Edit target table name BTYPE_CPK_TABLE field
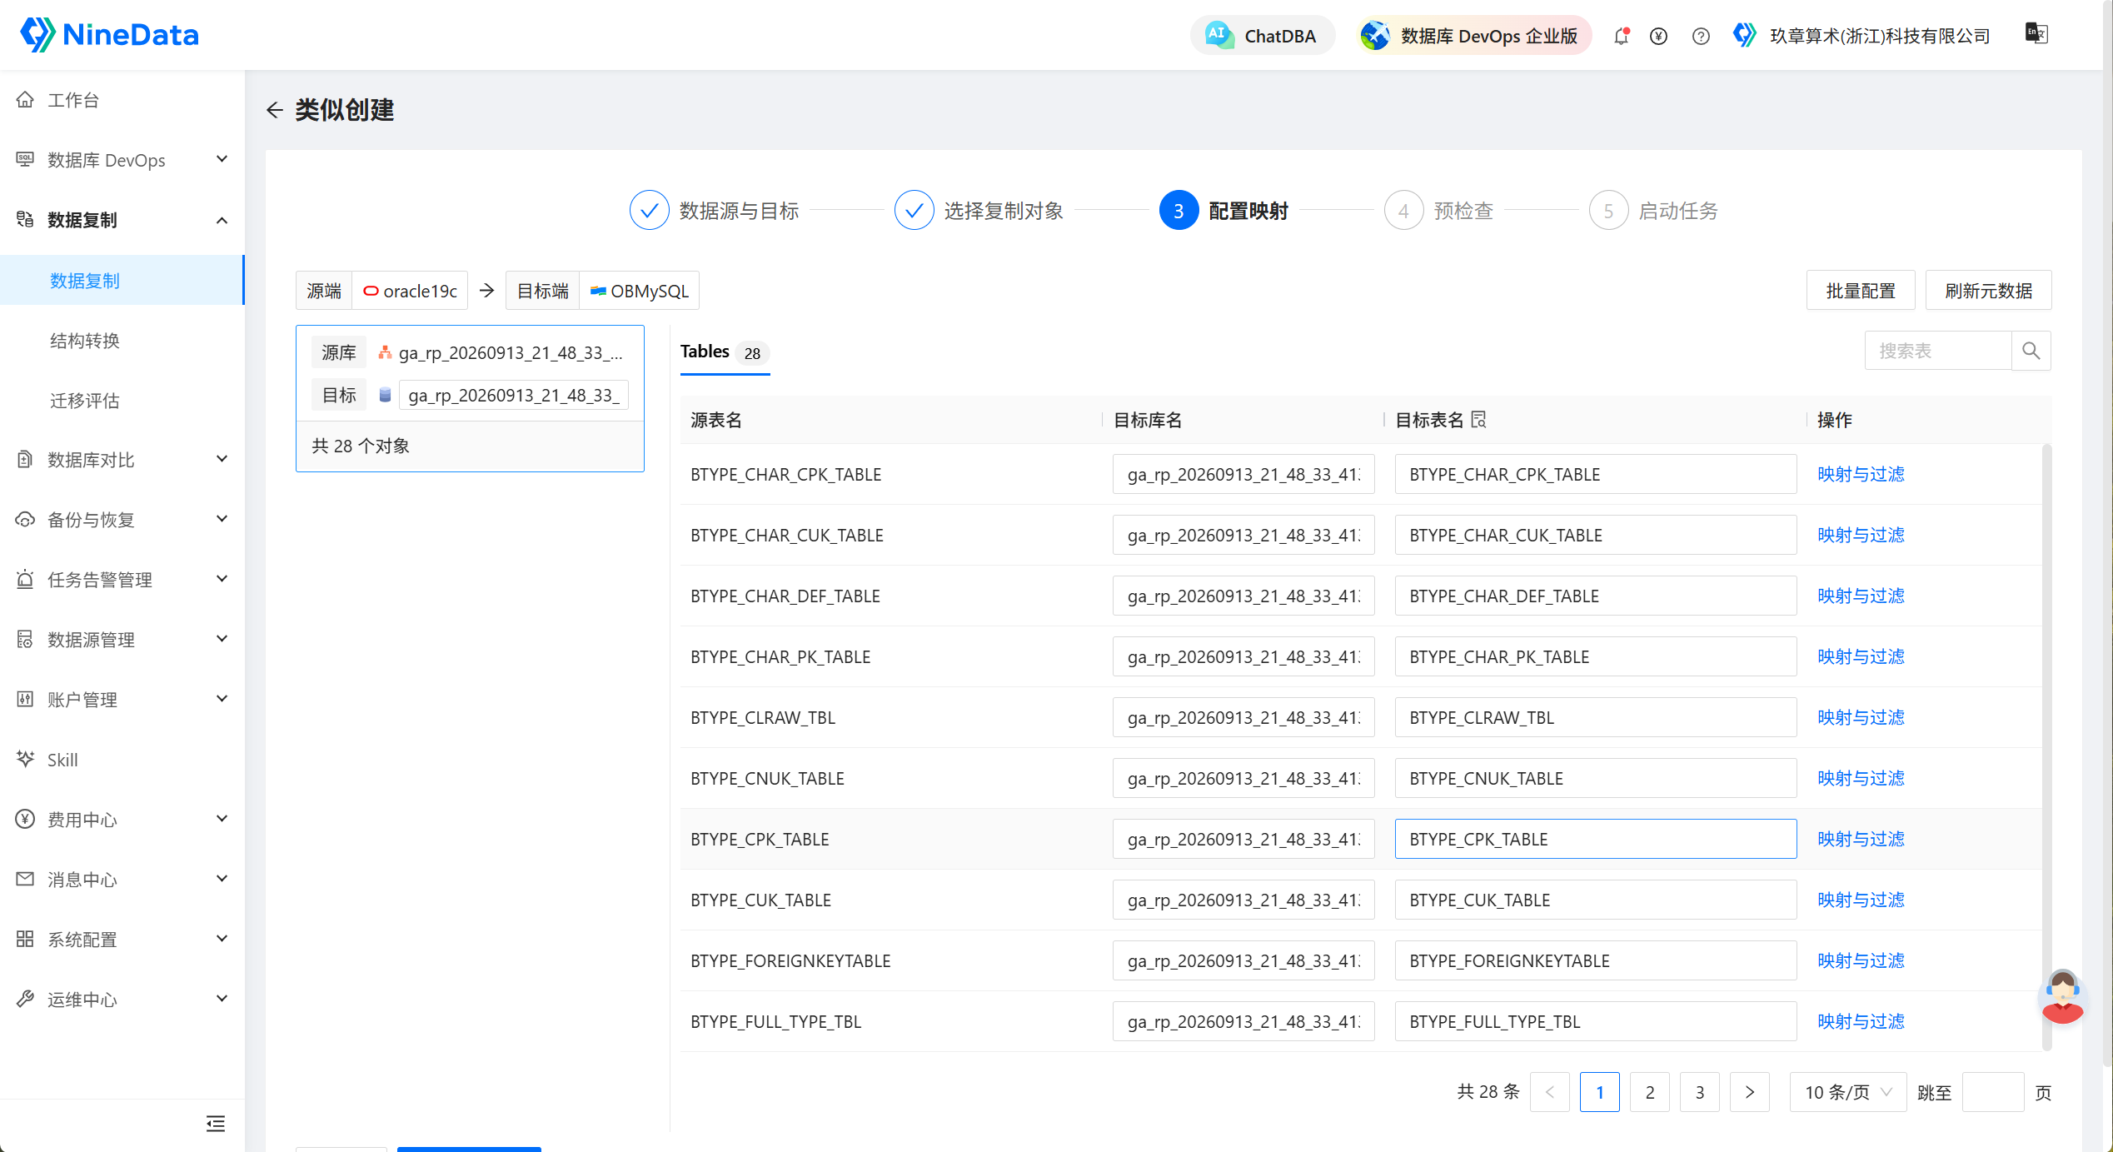This screenshot has width=2113, height=1152. pyautogui.click(x=1596, y=839)
